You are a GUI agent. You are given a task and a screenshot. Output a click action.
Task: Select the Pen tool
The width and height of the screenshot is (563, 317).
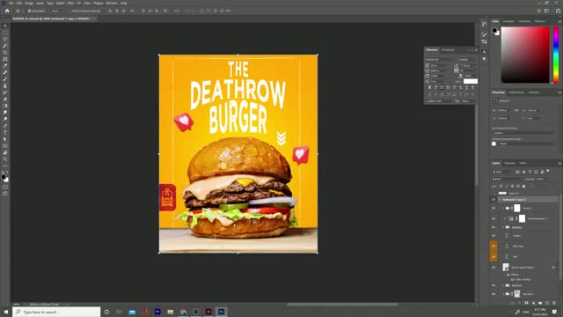5,126
